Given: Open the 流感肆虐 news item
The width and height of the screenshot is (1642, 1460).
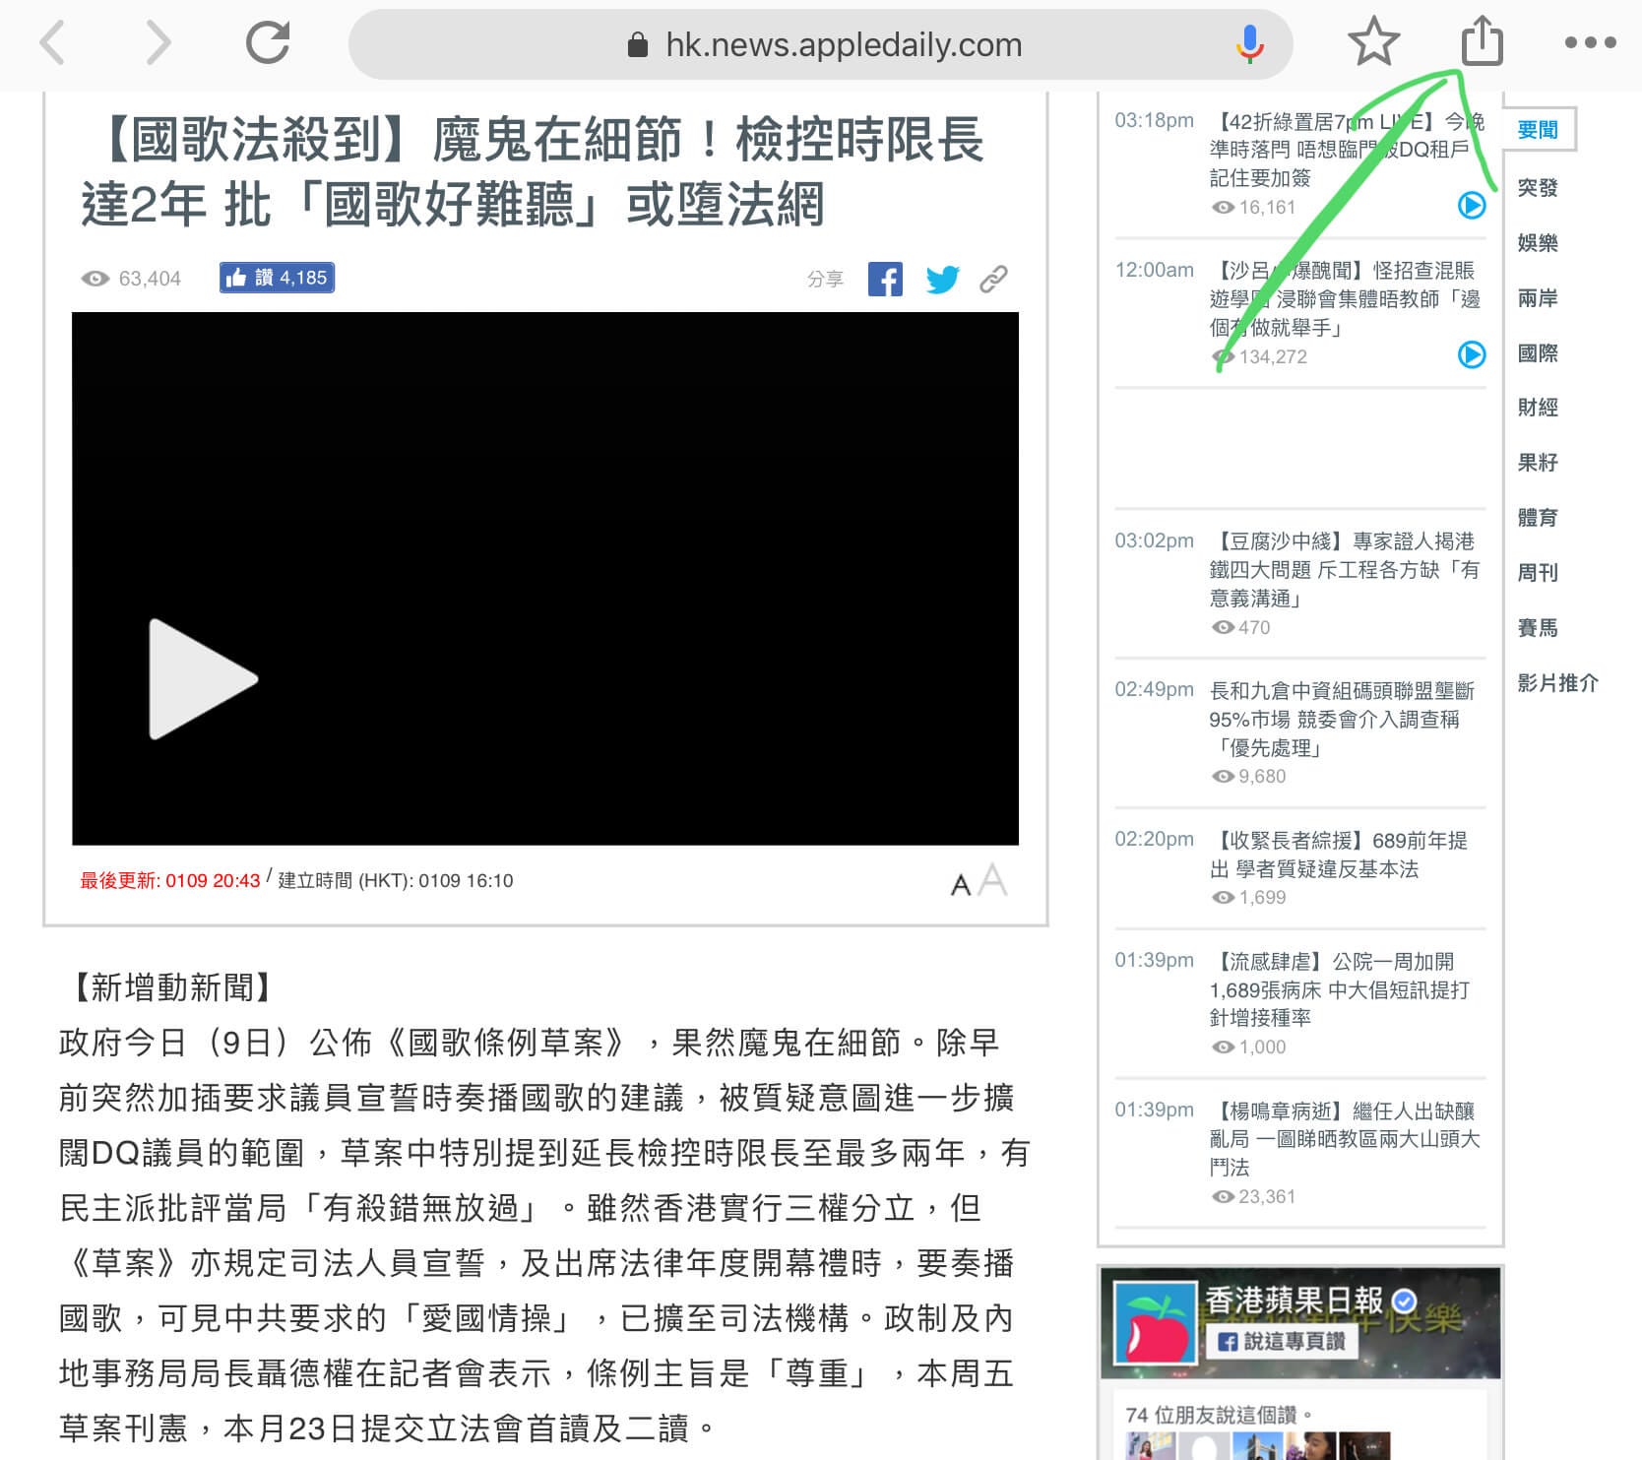Looking at the screenshot, I should click(x=1340, y=989).
